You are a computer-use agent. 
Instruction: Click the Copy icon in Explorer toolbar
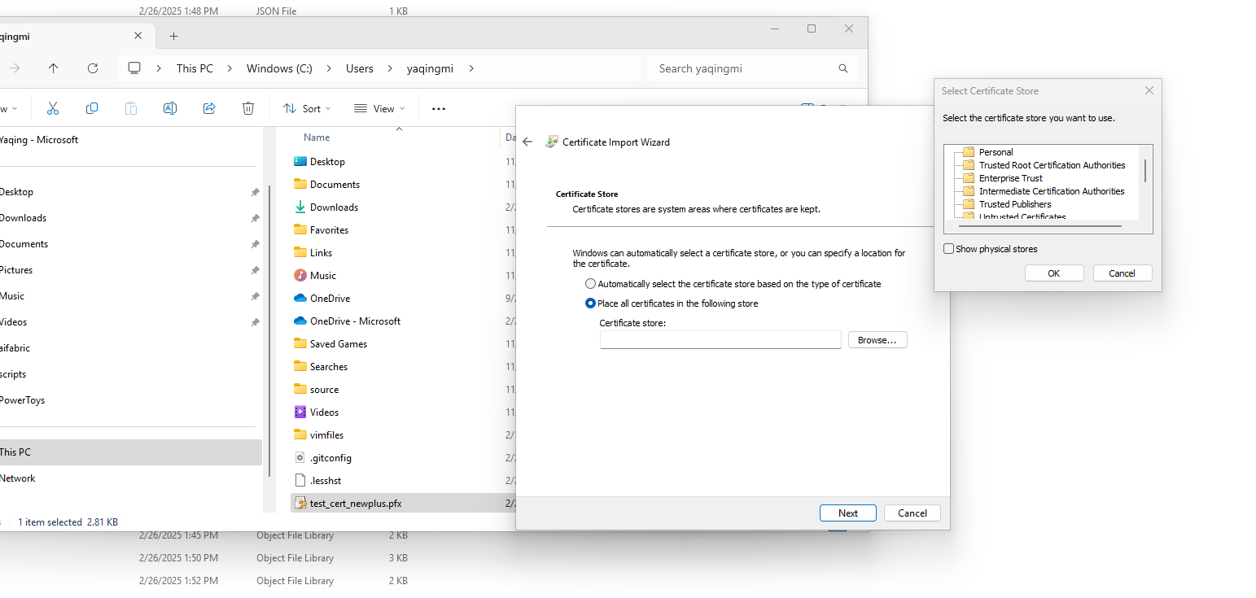pos(92,108)
